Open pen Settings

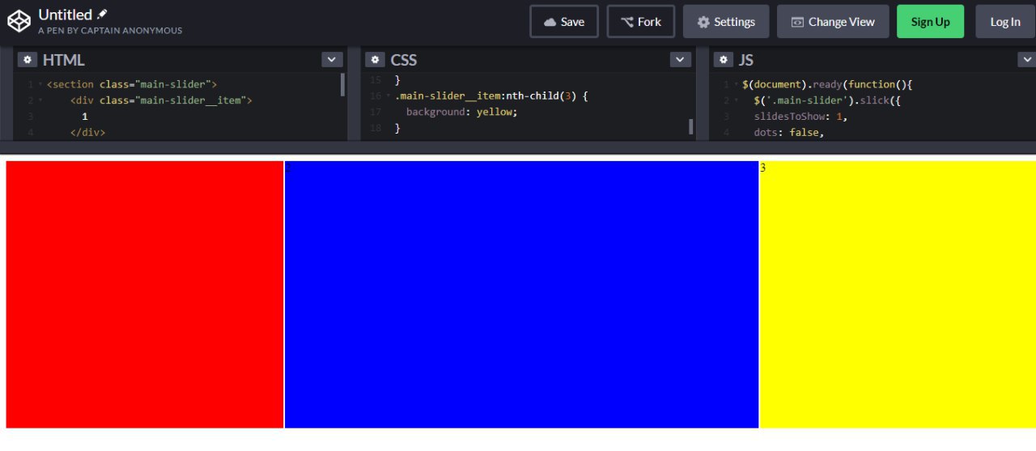726,22
